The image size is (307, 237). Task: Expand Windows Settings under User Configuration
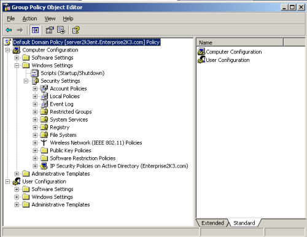pos(17,197)
